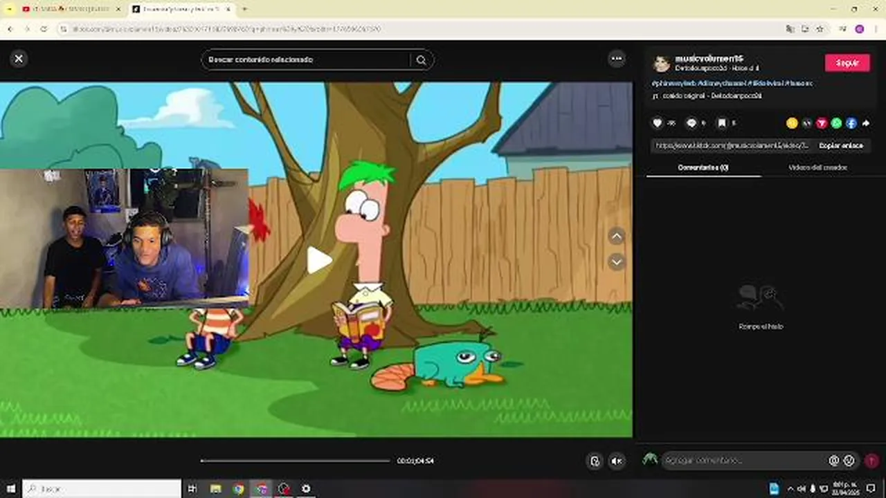
Task: Play the video with center play button
Action: 318,260
